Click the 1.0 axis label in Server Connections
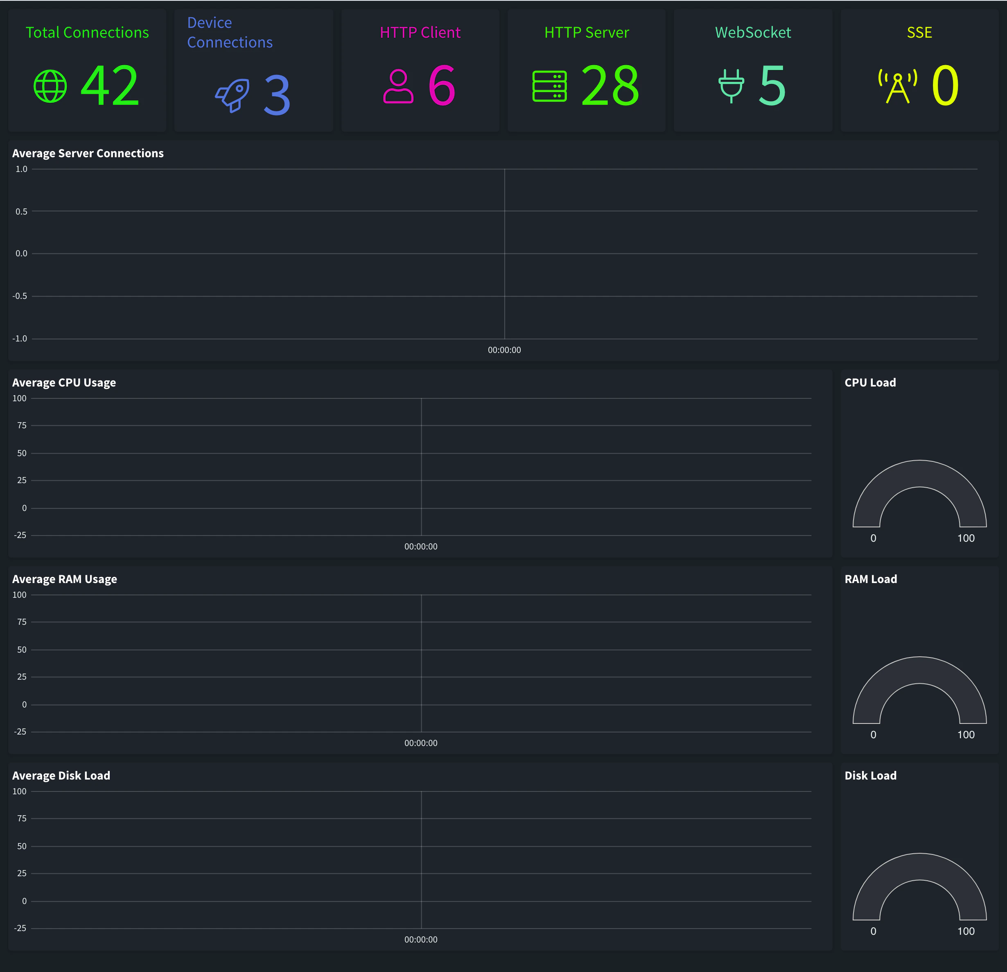 point(22,169)
